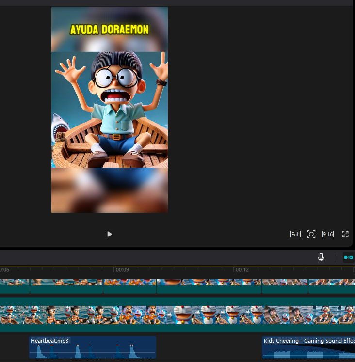The image size is (355, 362).
Task: Click the 00:12 timeline ruler mark
Action: click(242, 269)
